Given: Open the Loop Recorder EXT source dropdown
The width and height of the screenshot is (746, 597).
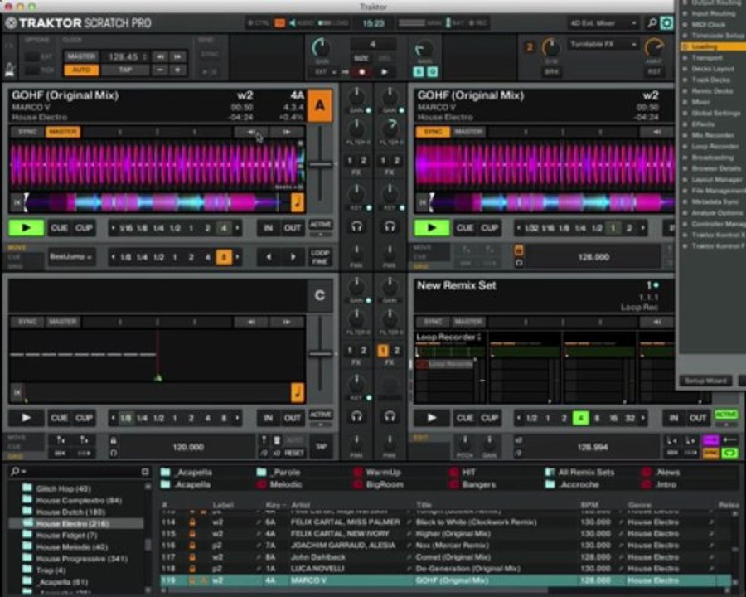Looking at the screenshot, I should (x=326, y=72).
